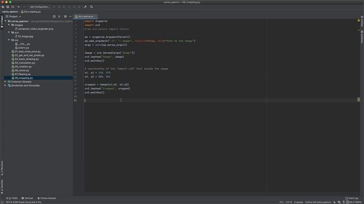The height and width of the screenshot is (204, 364).
Task: Open the TODO tool window
Action: 12,198
